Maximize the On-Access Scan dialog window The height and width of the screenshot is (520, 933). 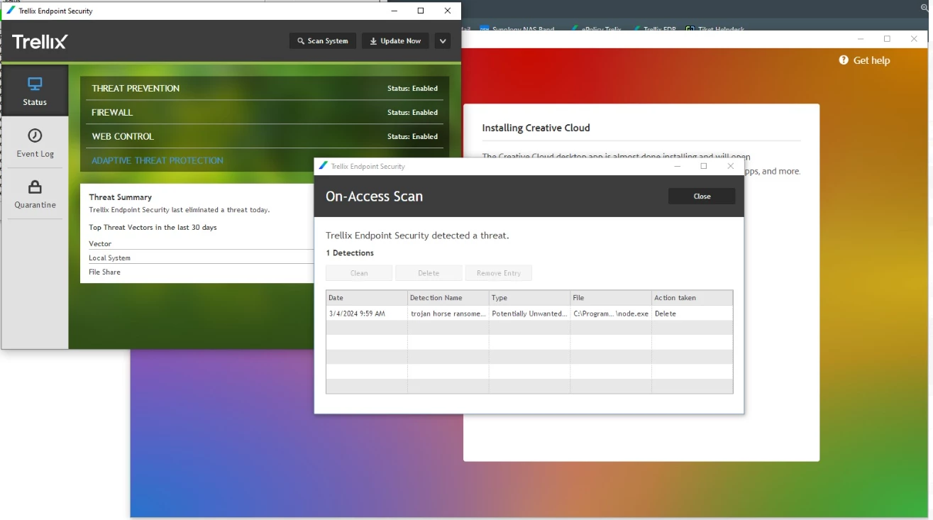click(704, 166)
